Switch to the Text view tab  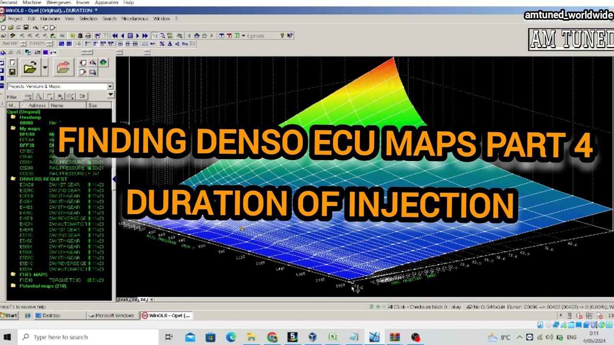click(x=124, y=299)
